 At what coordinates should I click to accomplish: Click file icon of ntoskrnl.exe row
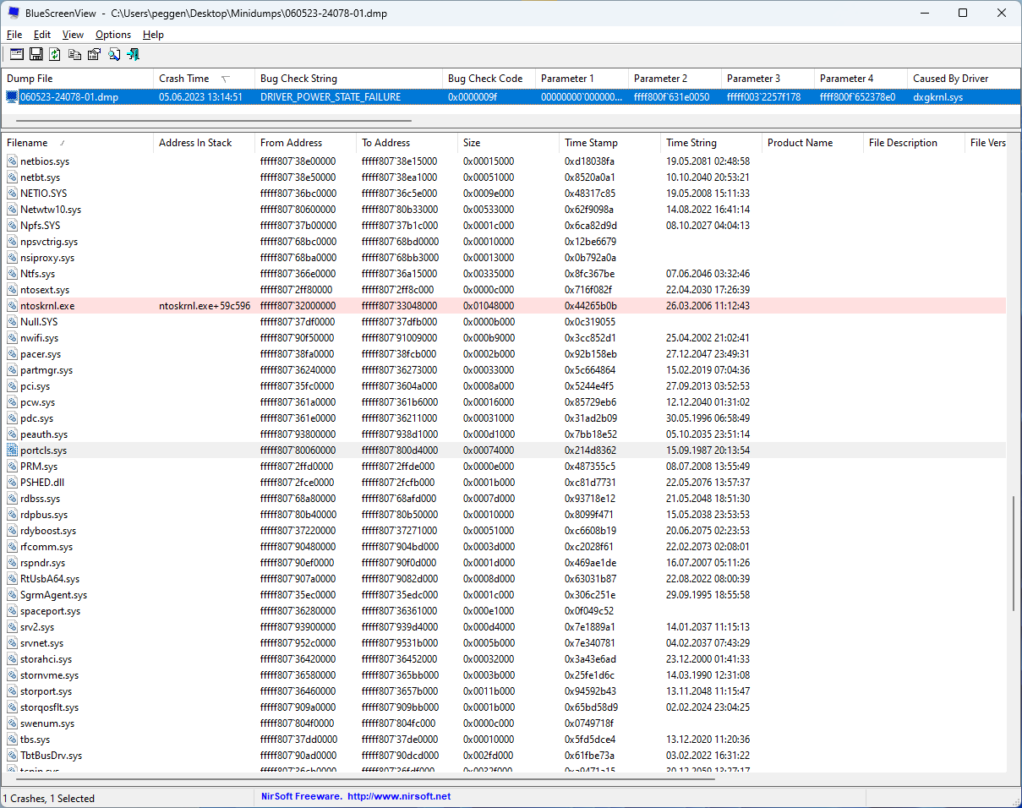pos(13,306)
